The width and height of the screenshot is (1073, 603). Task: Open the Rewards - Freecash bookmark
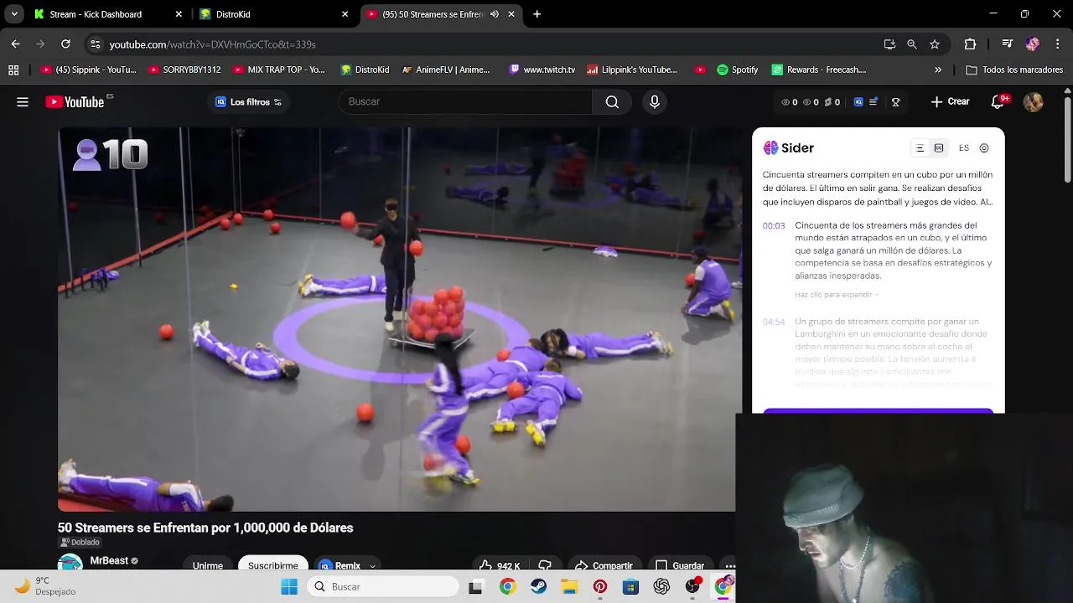pos(818,70)
